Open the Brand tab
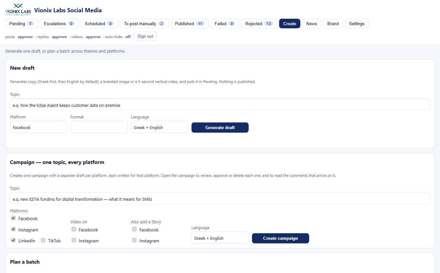440x273 pixels. pyautogui.click(x=333, y=24)
